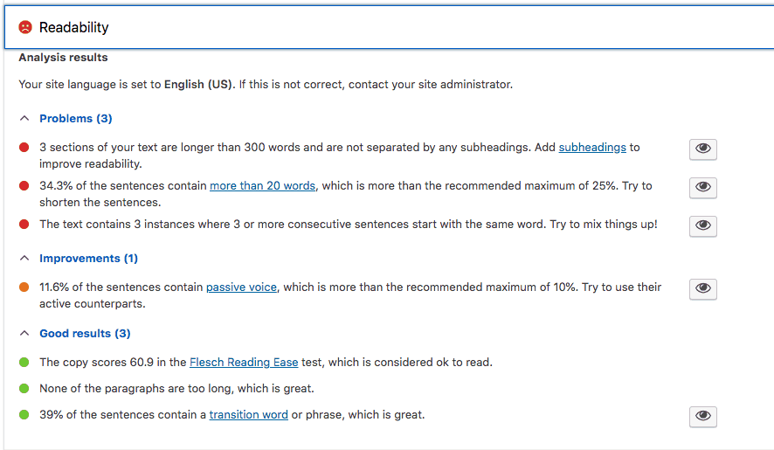Image resolution: width=774 pixels, height=450 pixels.
Task: Open the Flesch Reading Ease link
Action: click(x=244, y=363)
